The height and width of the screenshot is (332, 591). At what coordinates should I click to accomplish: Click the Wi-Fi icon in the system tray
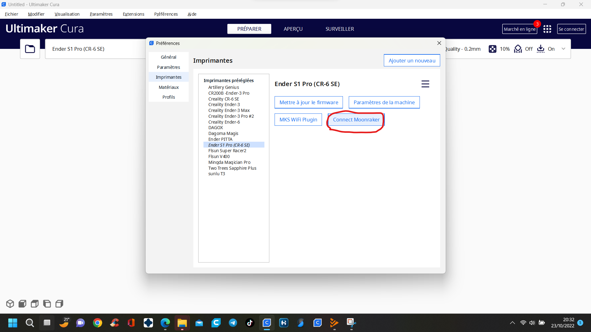pyautogui.click(x=523, y=323)
